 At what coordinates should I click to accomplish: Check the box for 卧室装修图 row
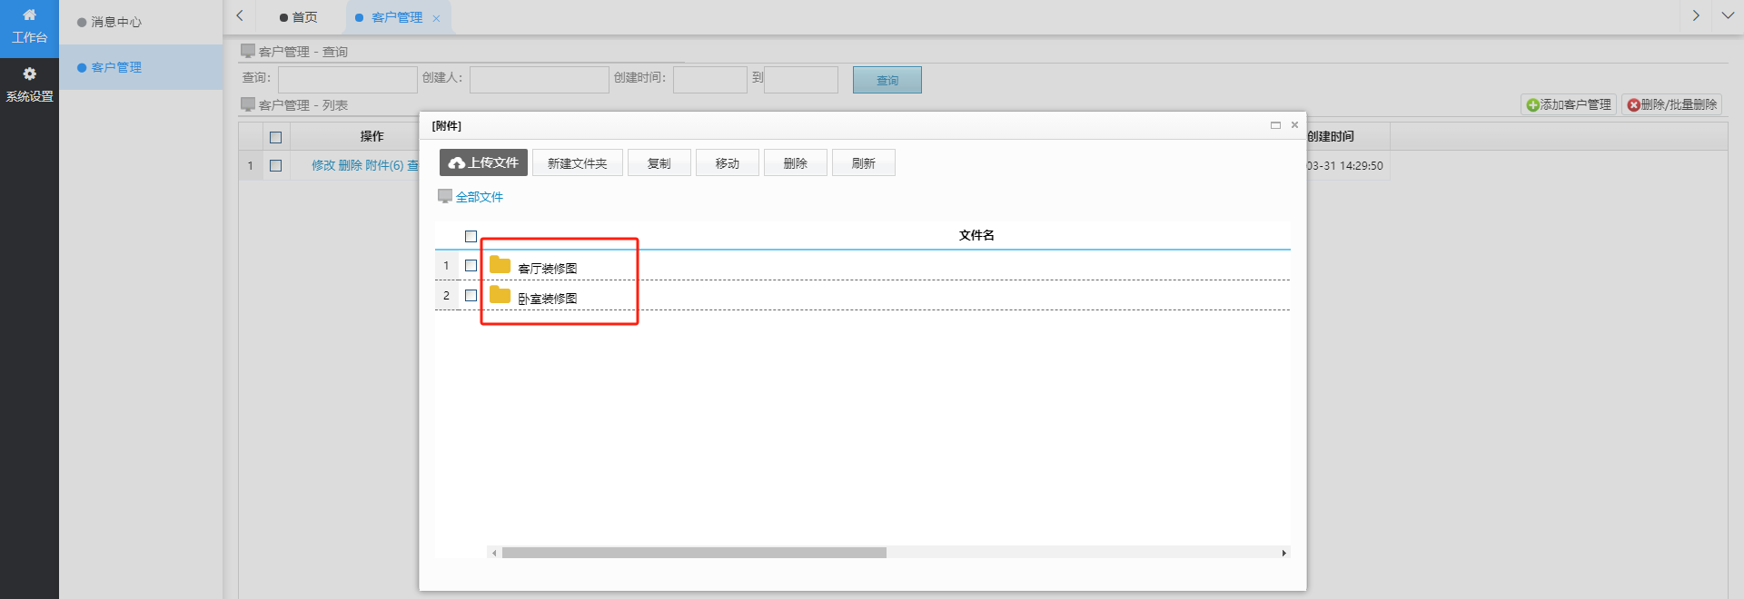coord(471,296)
